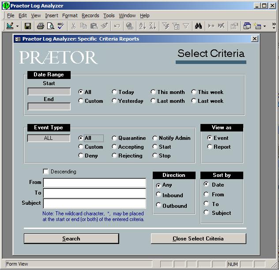279x270 pixels.
Task: Select the Today date range option
Action: tap(114, 92)
